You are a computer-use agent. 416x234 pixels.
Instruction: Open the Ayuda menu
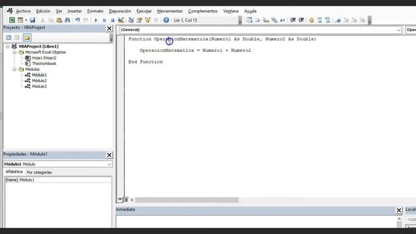(250, 11)
